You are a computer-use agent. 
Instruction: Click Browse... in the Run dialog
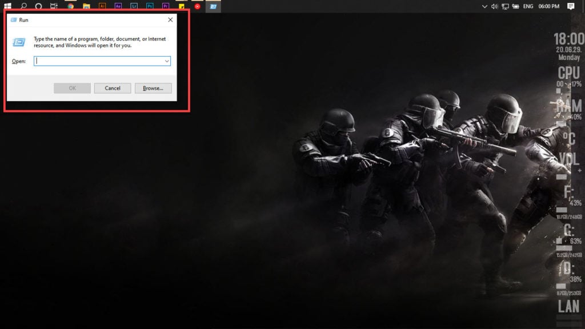click(153, 88)
